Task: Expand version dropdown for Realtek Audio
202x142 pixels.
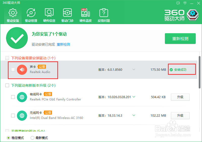Action: [x=134, y=69]
